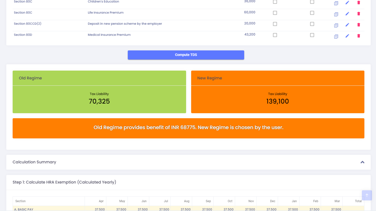Copy the Children's Education entry
This screenshot has height=211, width=376.
pyautogui.click(x=336, y=3)
